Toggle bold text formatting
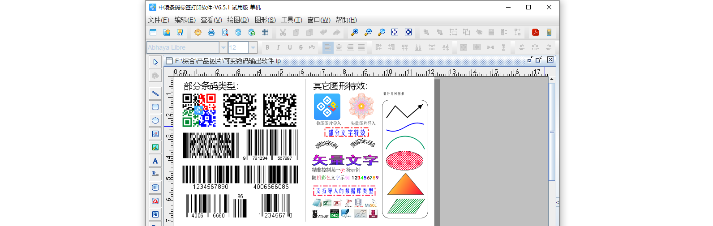The width and height of the screenshot is (713, 226). click(x=267, y=47)
